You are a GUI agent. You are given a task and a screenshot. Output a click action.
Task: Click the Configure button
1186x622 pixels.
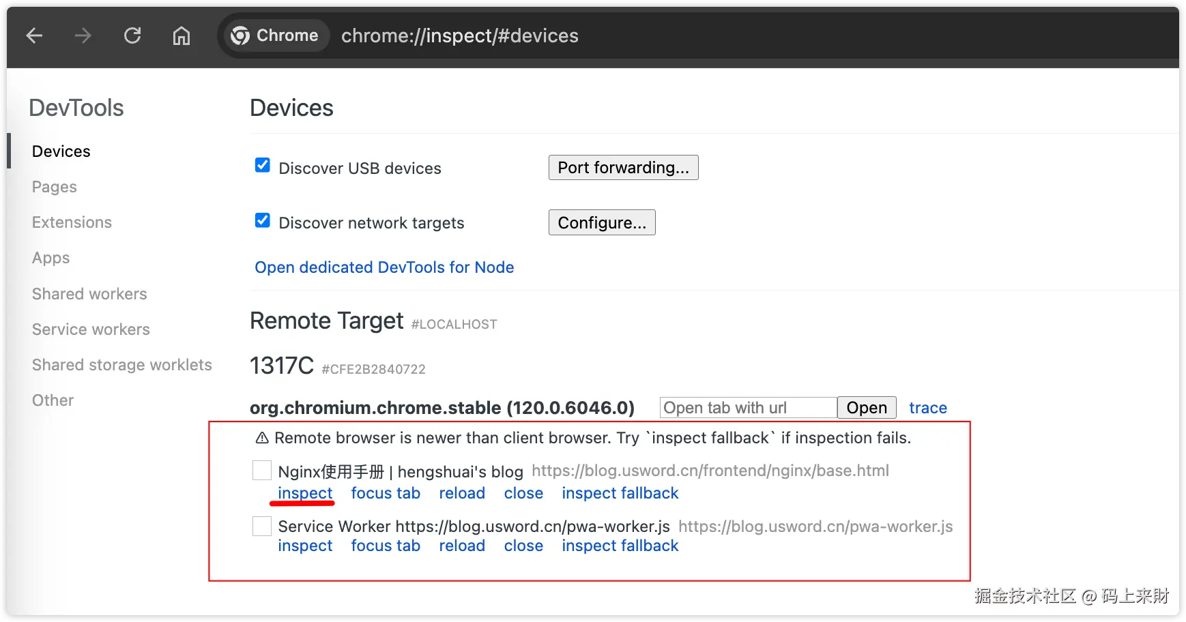pos(601,223)
